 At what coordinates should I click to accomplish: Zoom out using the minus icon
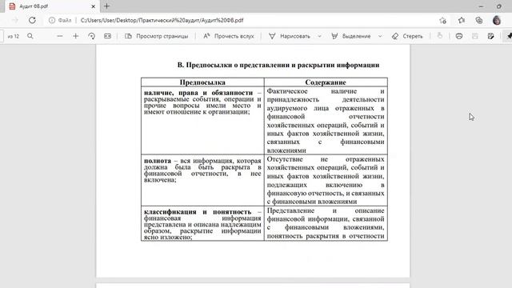[60, 36]
